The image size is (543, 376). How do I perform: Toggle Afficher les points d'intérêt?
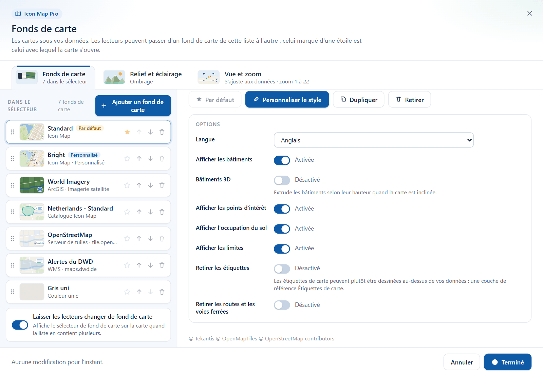[282, 209]
